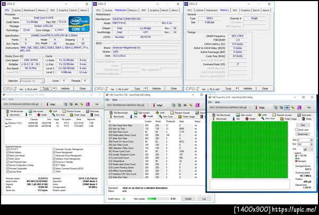Open Tools dropdown arrow in CPU-Z Mainboard window

pos(145,89)
